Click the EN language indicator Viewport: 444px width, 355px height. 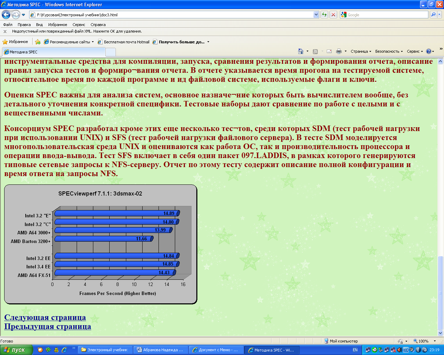(x=355, y=350)
